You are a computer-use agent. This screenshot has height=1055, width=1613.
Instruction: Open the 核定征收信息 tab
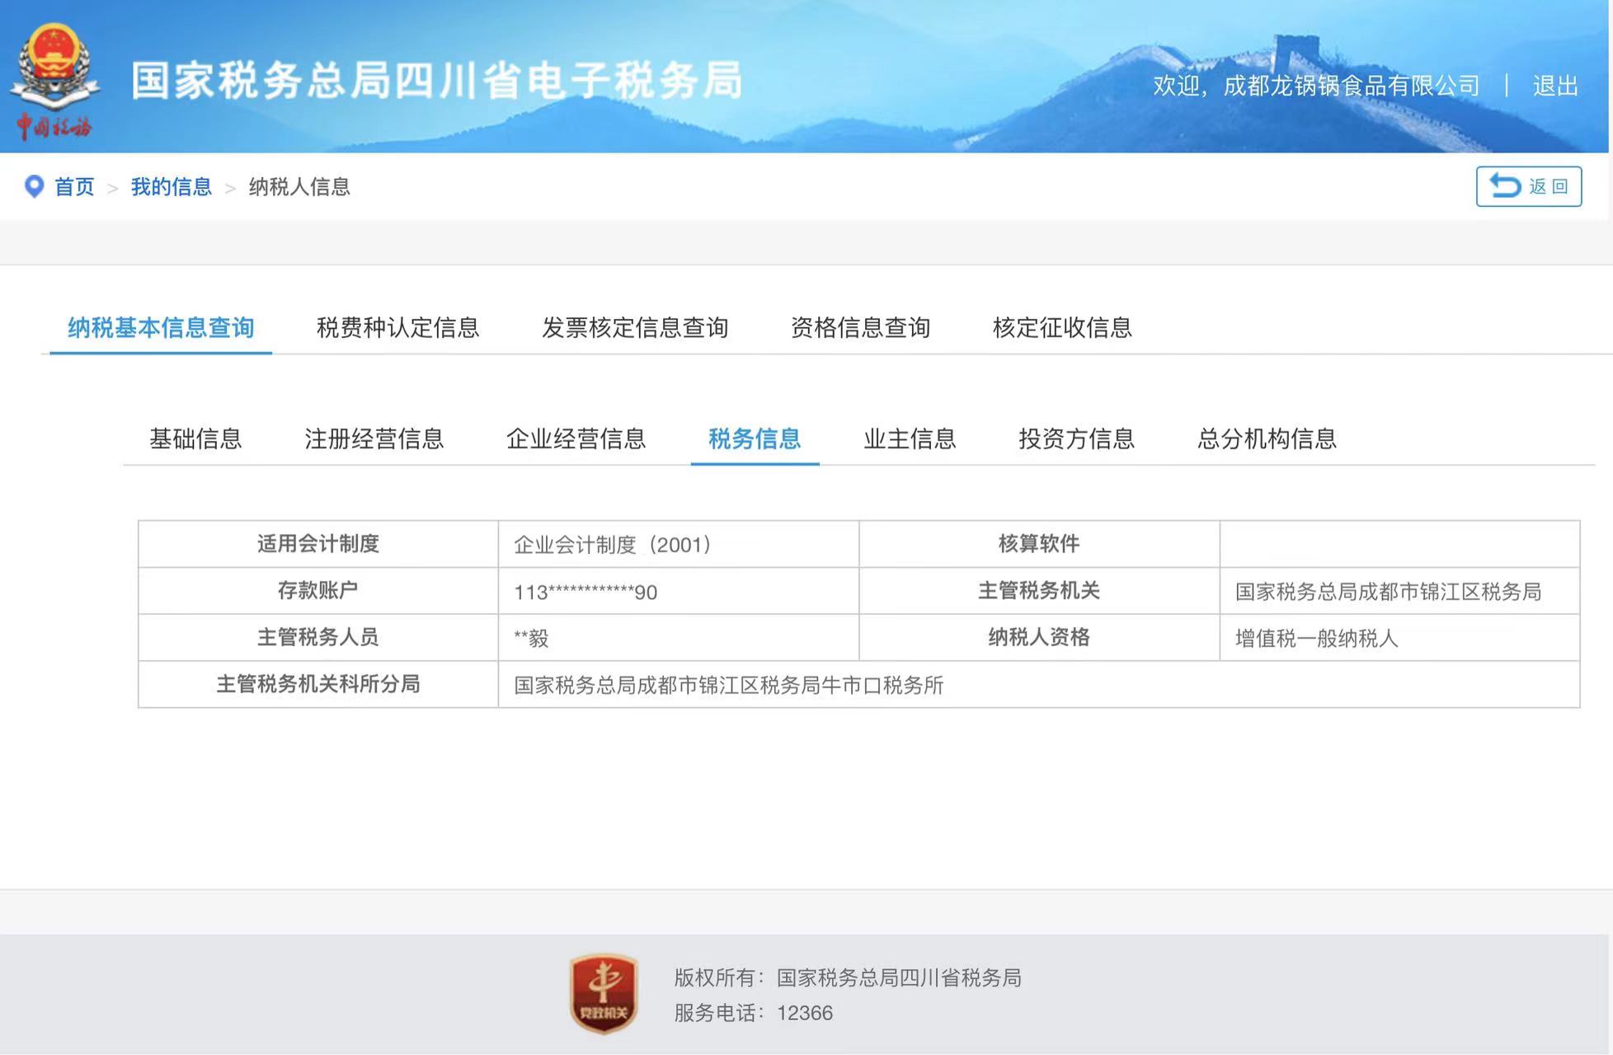pyautogui.click(x=1062, y=327)
